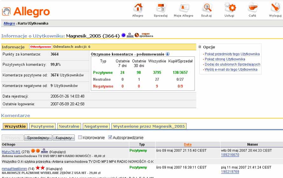
Task: Click the Negatywne row label in summary table
Action: coord(103,86)
